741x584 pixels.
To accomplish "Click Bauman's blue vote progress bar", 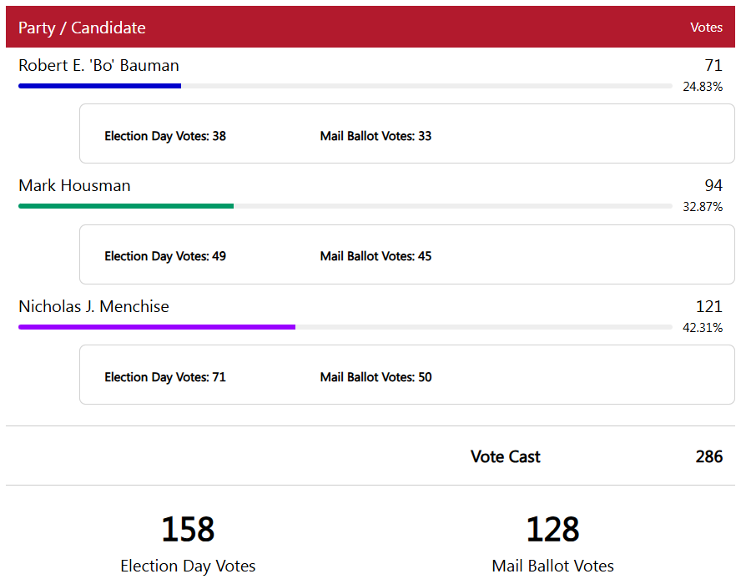I will coord(100,86).
